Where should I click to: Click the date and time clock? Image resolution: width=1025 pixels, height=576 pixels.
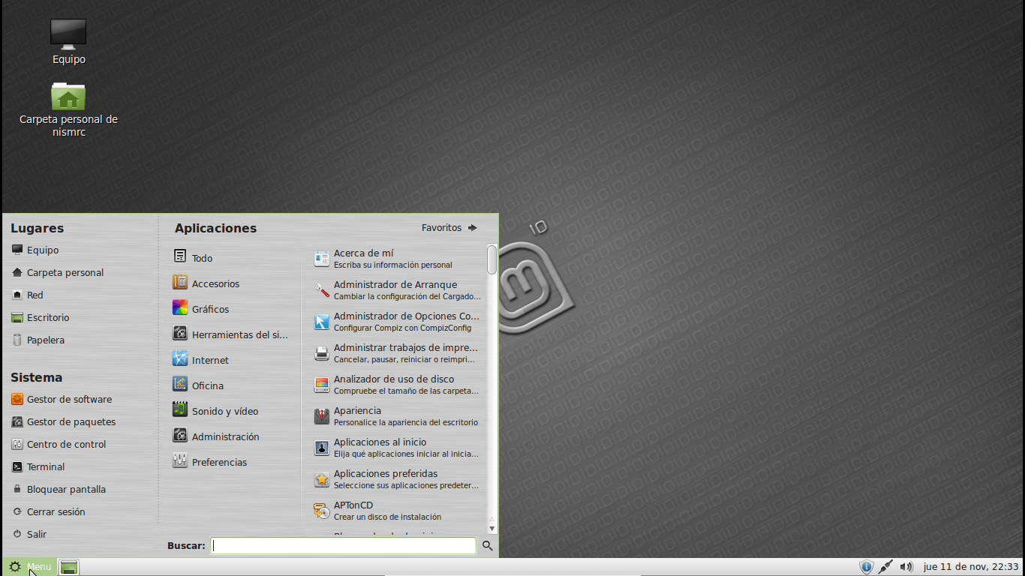pos(970,567)
